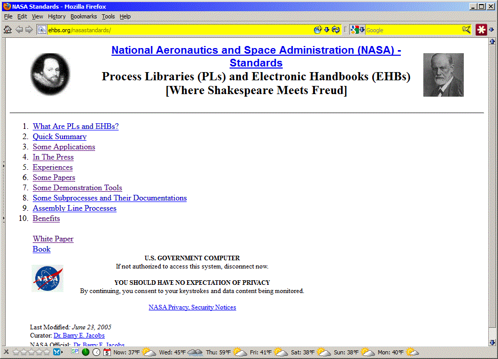Open the History menu
The width and height of the screenshot is (498, 359).
click(57, 16)
